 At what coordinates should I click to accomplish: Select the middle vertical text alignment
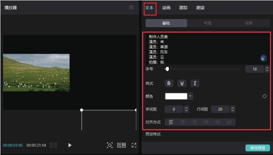click(x=217, y=122)
